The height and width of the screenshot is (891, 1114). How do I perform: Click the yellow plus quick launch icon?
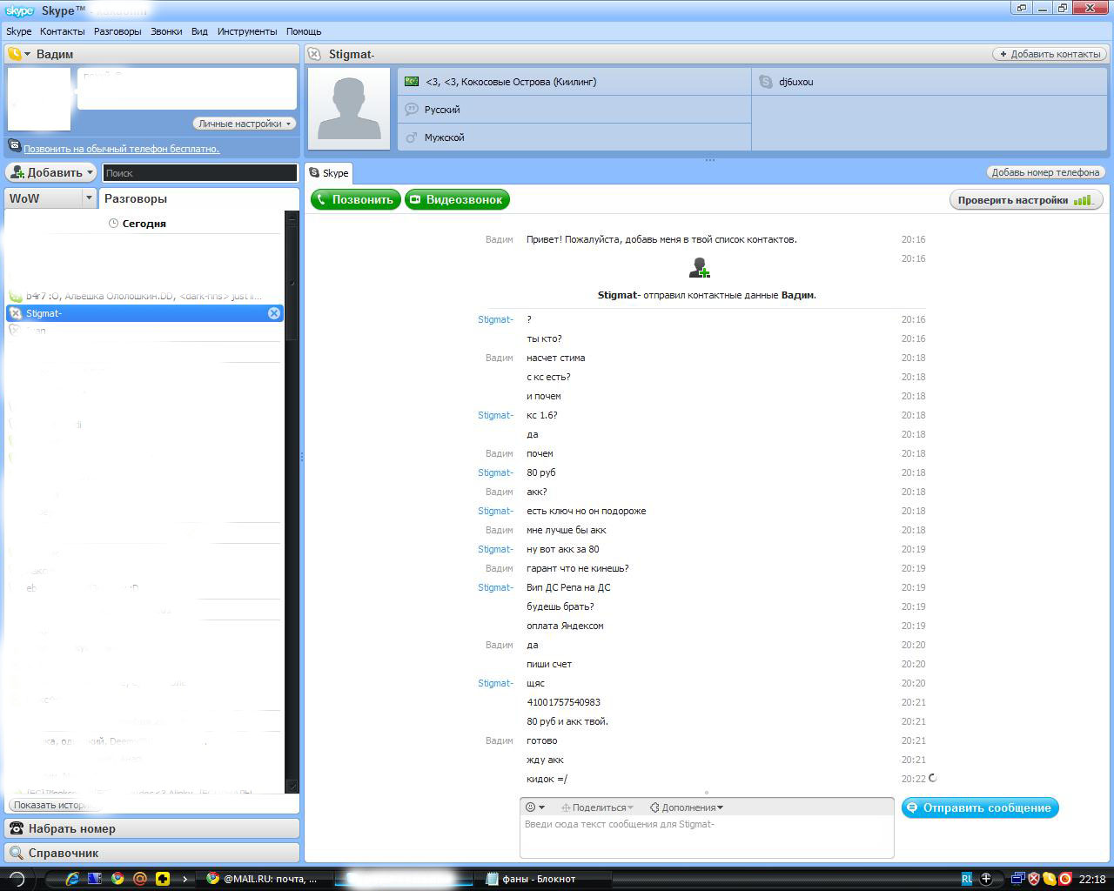(x=163, y=879)
